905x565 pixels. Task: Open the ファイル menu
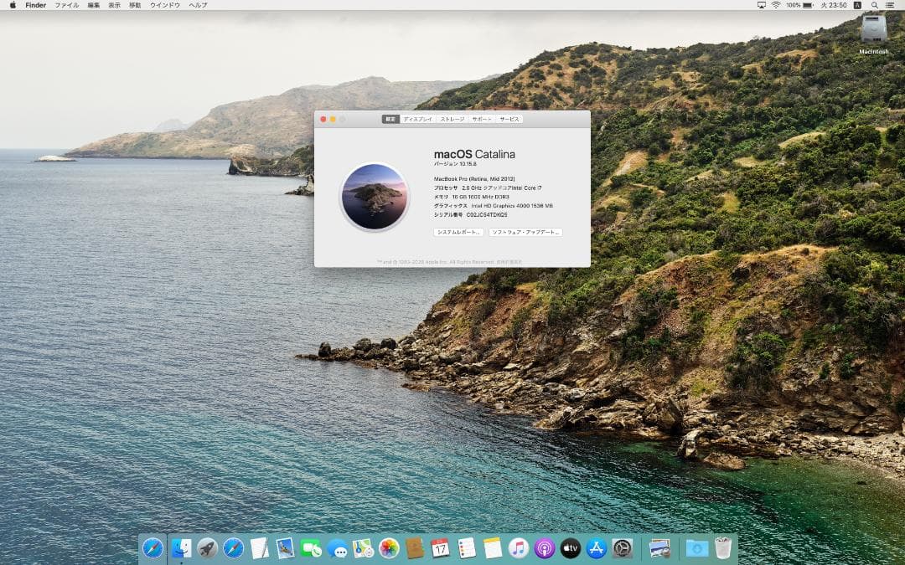click(66, 5)
